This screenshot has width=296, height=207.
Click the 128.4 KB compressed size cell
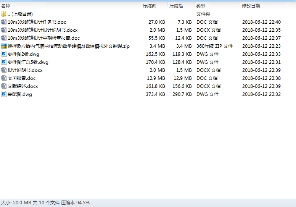coord(182,62)
